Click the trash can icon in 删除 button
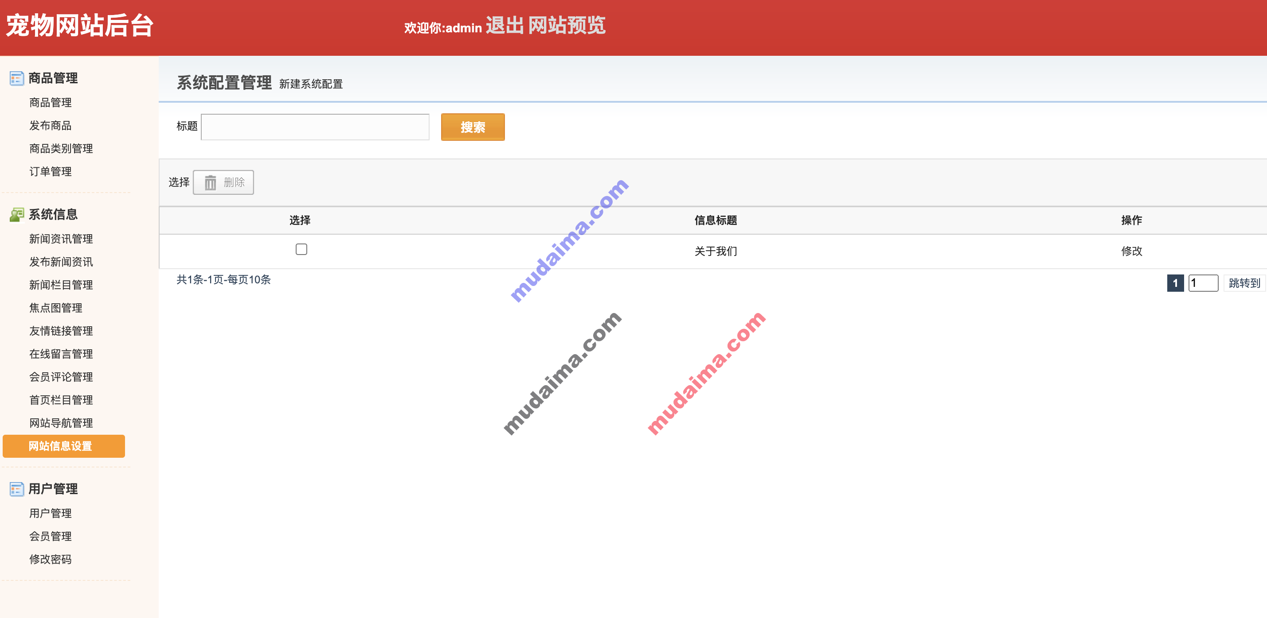This screenshot has height=618, width=1267. [x=211, y=183]
